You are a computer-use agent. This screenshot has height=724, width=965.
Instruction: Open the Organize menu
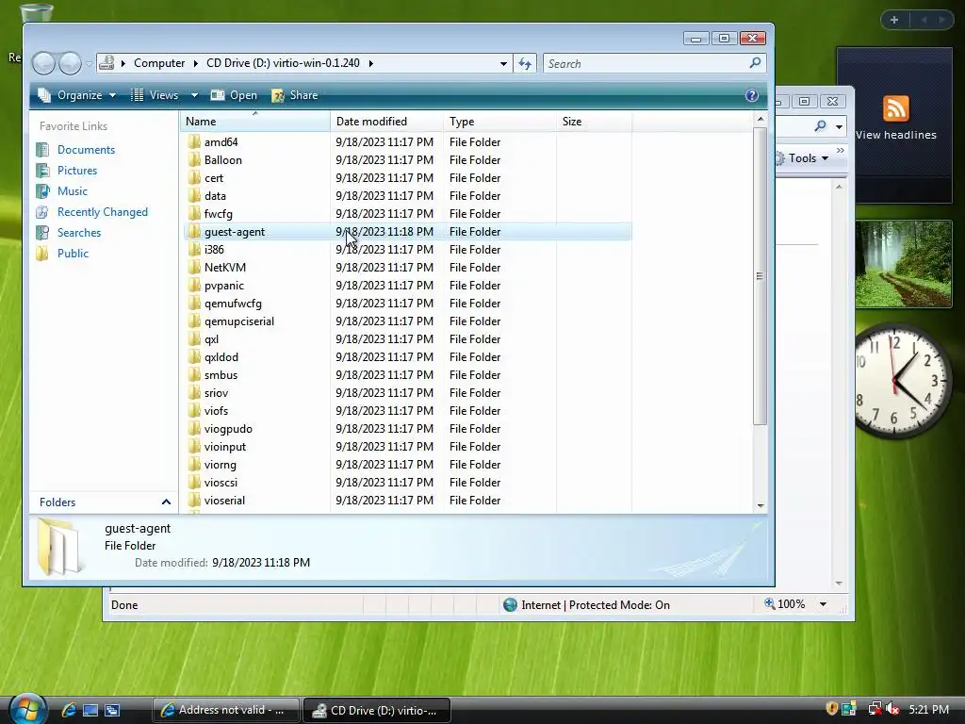click(77, 95)
